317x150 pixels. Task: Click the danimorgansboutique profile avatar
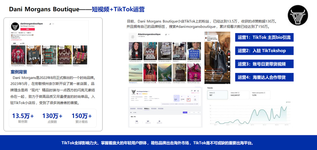tap(15, 26)
